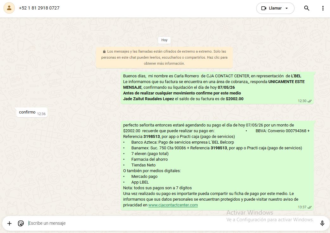Open the three-dot chat menu
This screenshot has width=330, height=233.
tap(323, 8)
